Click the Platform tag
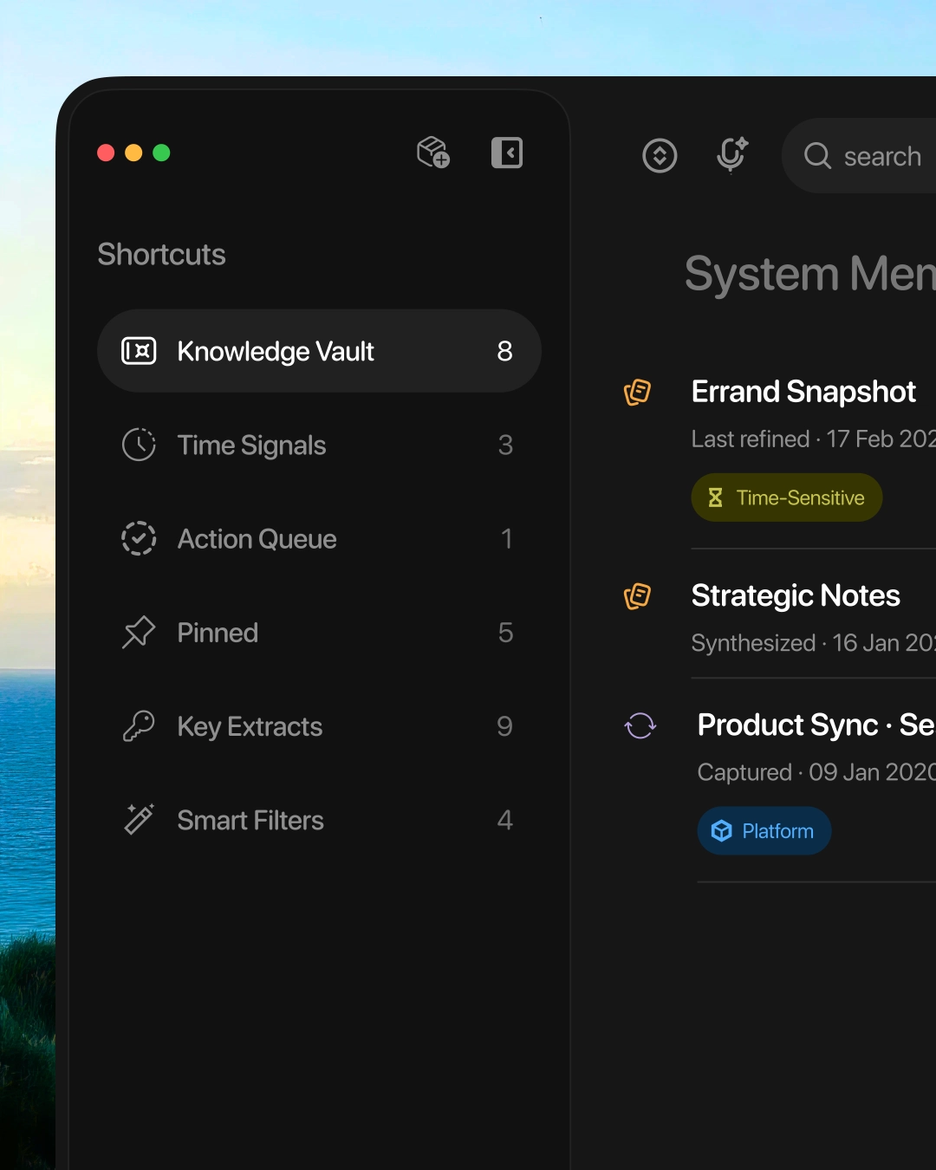Viewport: 936px width, 1170px height. click(x=764, y=831)
